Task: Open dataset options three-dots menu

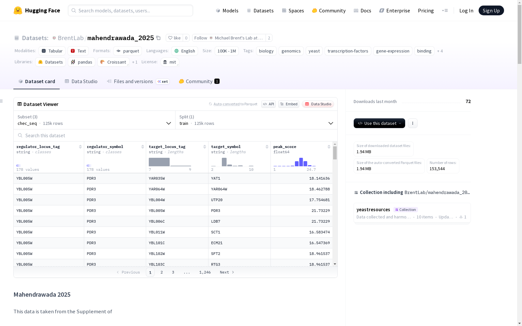Action: (413, 123)
